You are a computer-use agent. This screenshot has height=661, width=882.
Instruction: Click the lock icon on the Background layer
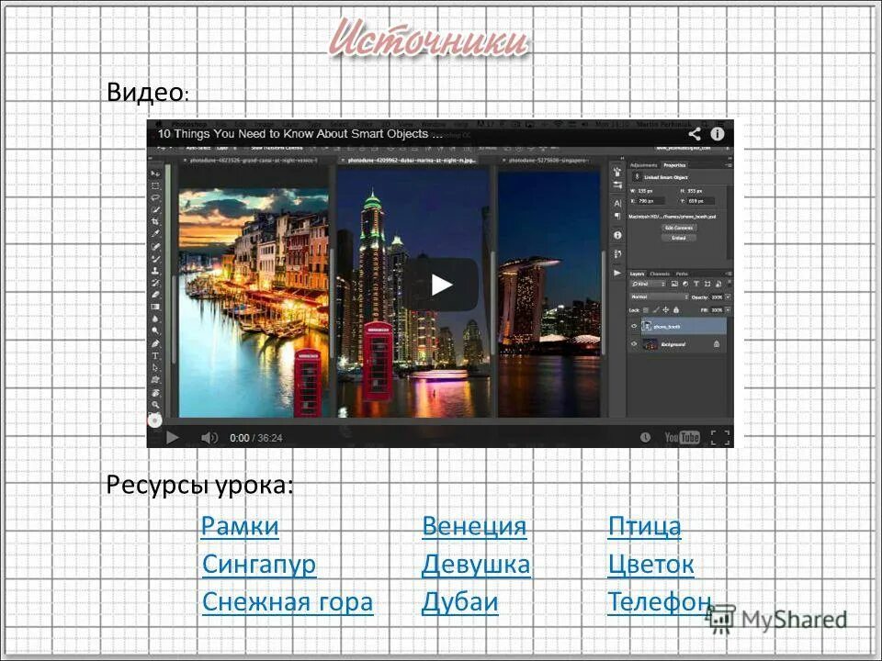point(718,343)
